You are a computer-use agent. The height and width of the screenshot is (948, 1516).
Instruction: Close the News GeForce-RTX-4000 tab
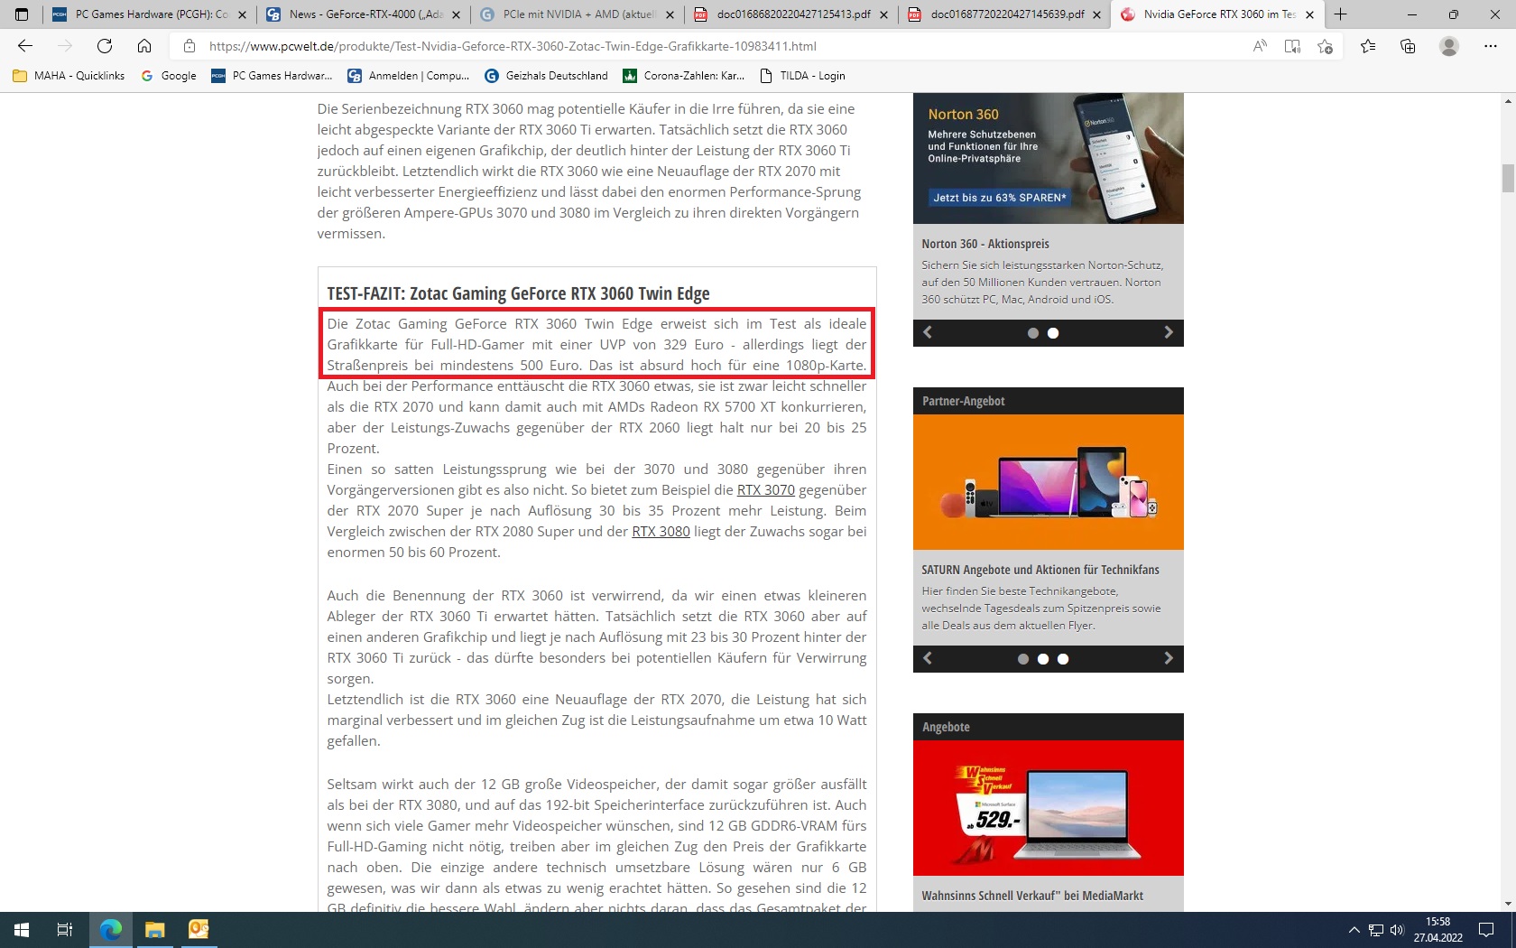(x=456, y=14)
